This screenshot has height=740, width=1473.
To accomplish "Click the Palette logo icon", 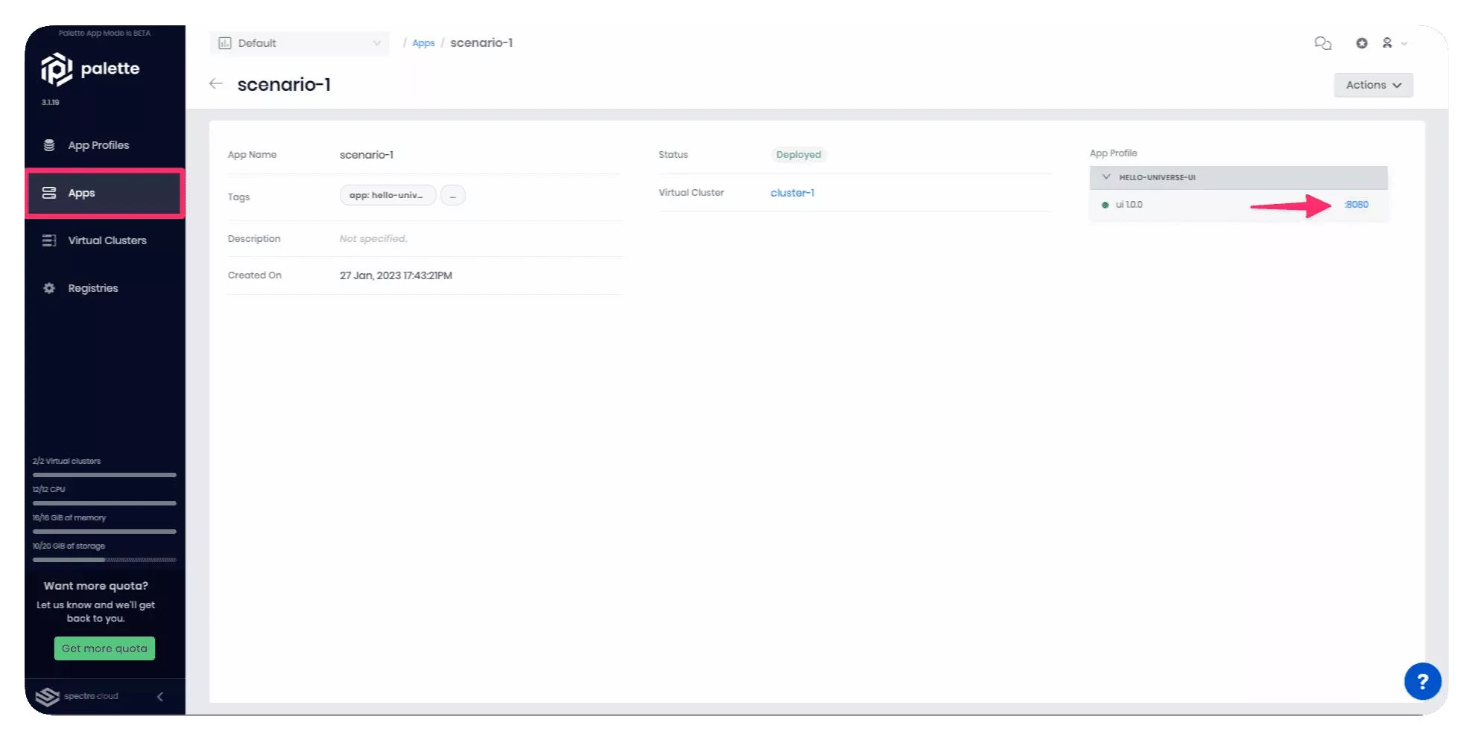I will [x=57, y=69].
